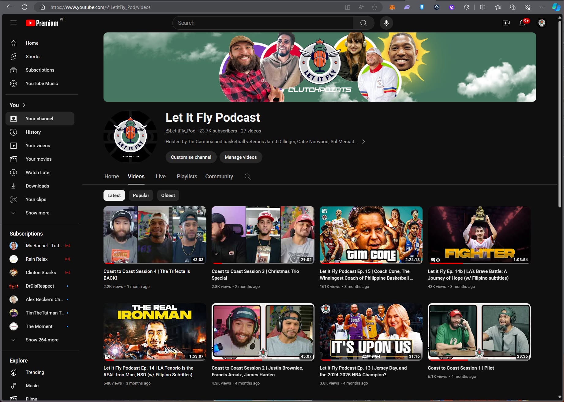Screen dimensions: 564x402
Task: Open the notifications bell
Action: 522,23
